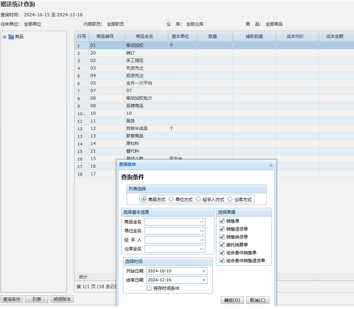Click 明细账本 button at bottom

(x=62, y=299)
